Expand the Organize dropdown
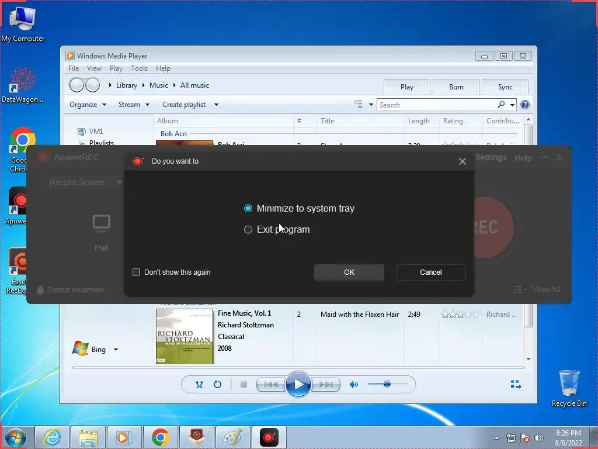 click(88, 105)
